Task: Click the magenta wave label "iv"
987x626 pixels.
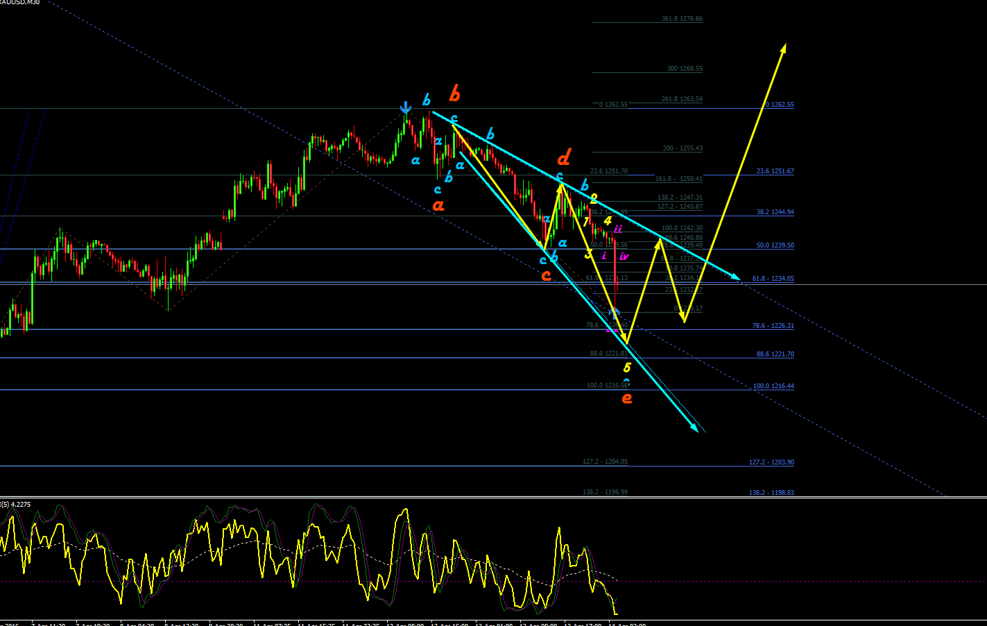Action: click(x=624, y=257)
